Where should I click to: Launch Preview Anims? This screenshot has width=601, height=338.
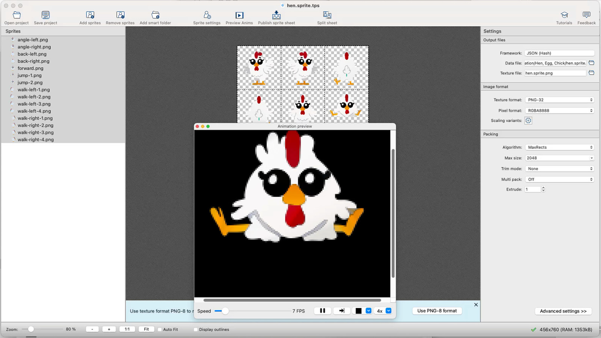click(239, 18)
